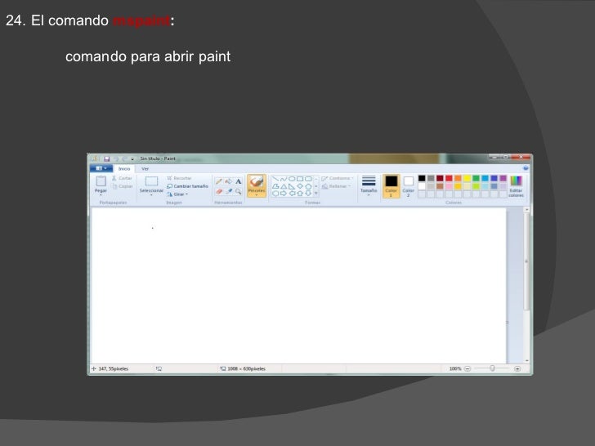Open the blue Paint file menu button
This screenshot has width=595, height=446.
coord(101,168)
